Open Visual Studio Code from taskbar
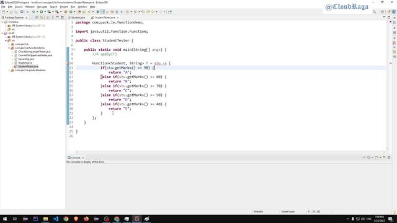Image resolution: width=397 pixels, height=223 pixels. tap(56, 219)
